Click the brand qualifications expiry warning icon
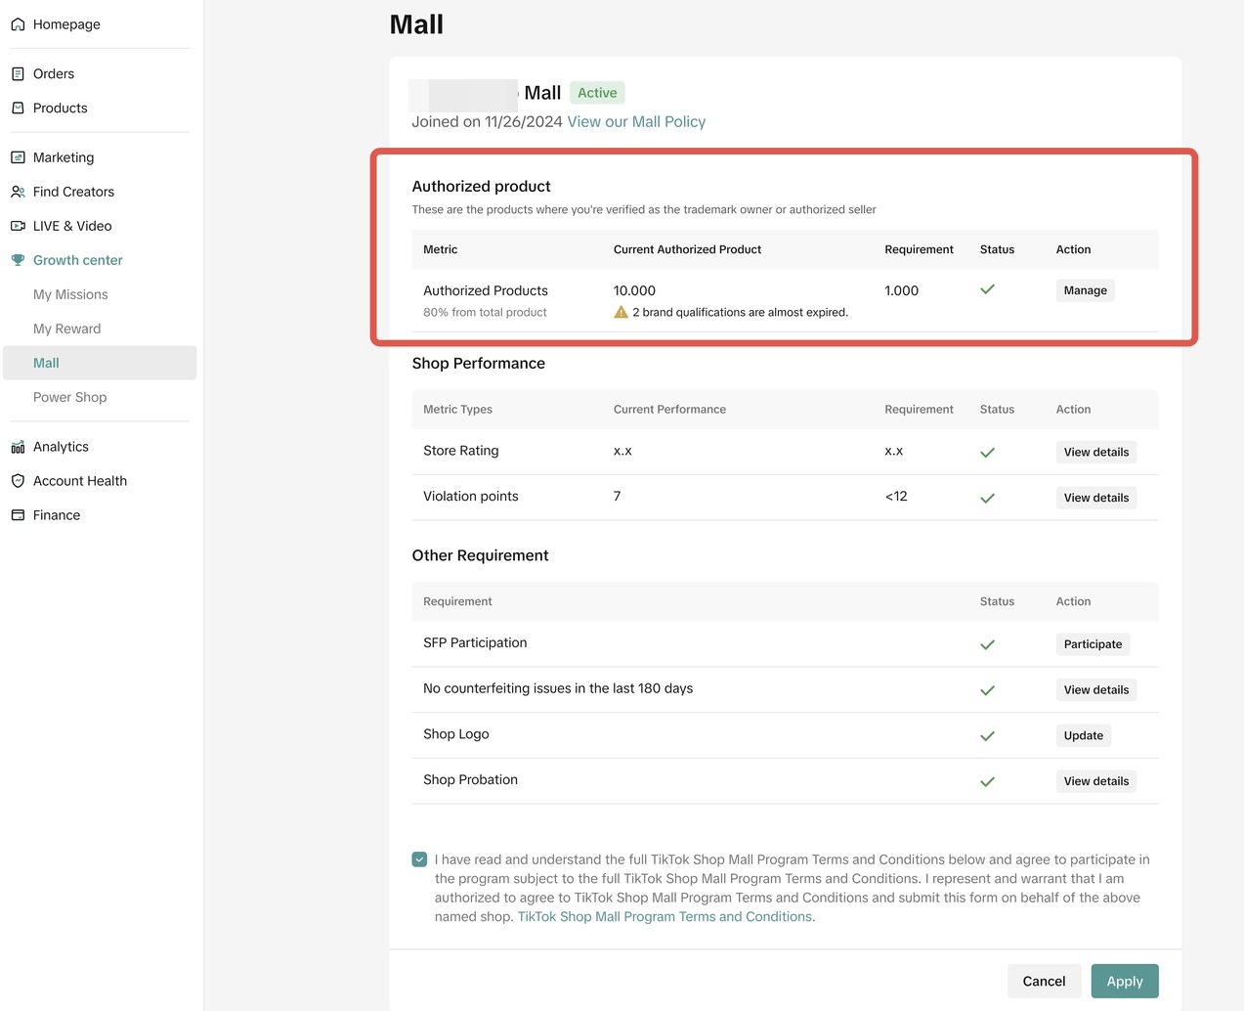The width and height of the screenshot is (1244, 1011). click(x=621, y=312)
